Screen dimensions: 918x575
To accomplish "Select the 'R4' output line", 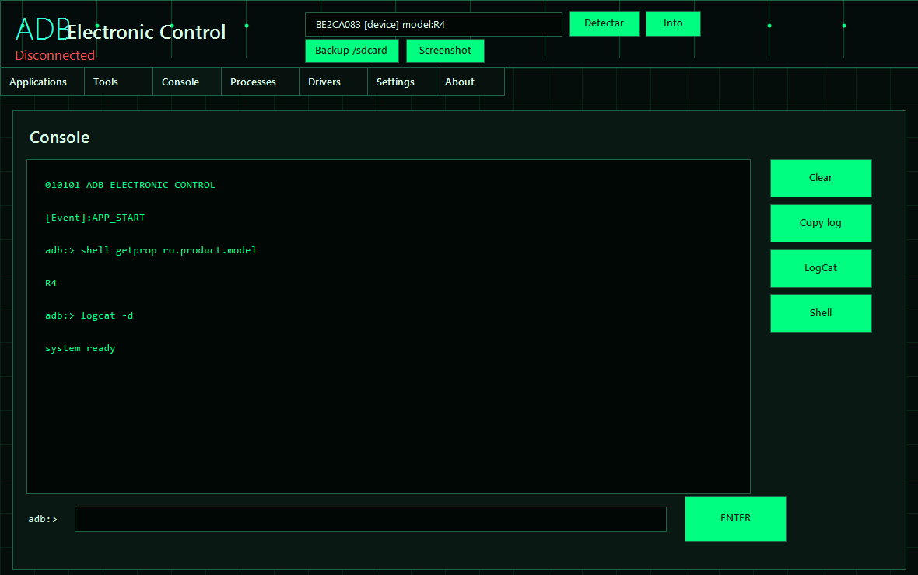I will coord(51,283).
